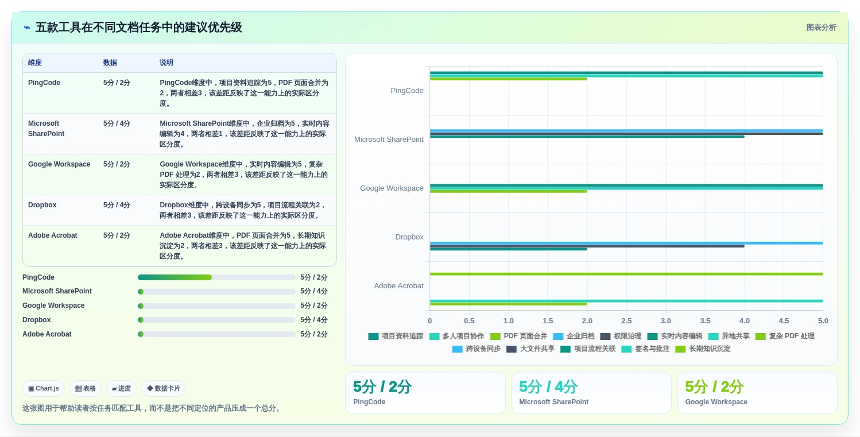
Task: Click the 大文件共享 legend color swatch
Action: point(512,349)
